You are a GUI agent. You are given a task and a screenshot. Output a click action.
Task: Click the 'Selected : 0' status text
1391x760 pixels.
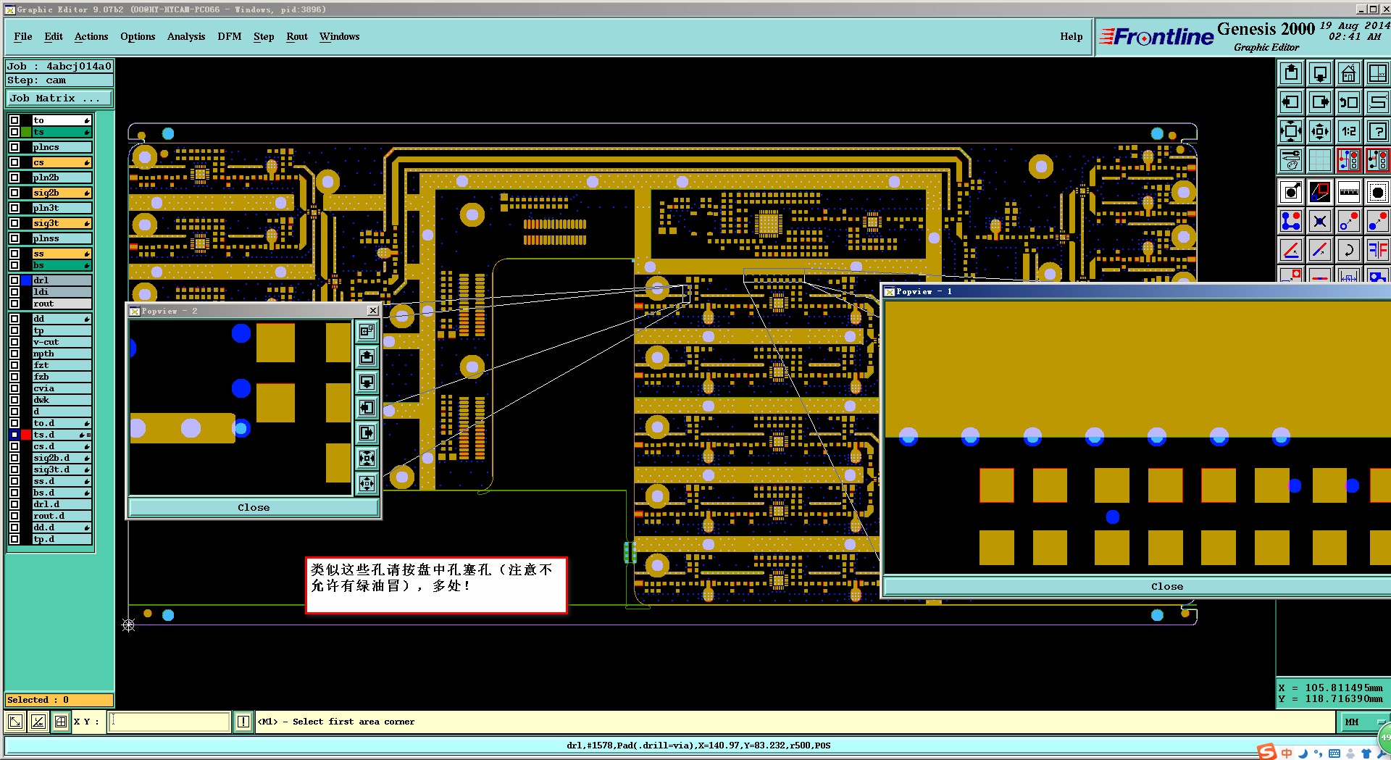(38, 700)
